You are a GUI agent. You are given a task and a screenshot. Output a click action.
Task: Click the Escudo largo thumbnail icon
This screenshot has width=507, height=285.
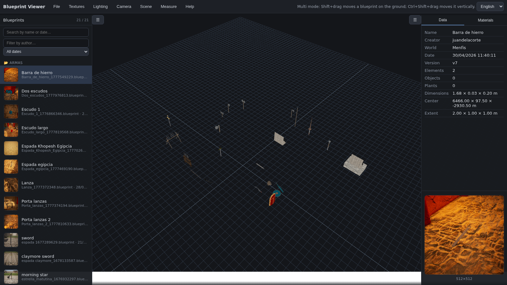click(x=11, y=130)
